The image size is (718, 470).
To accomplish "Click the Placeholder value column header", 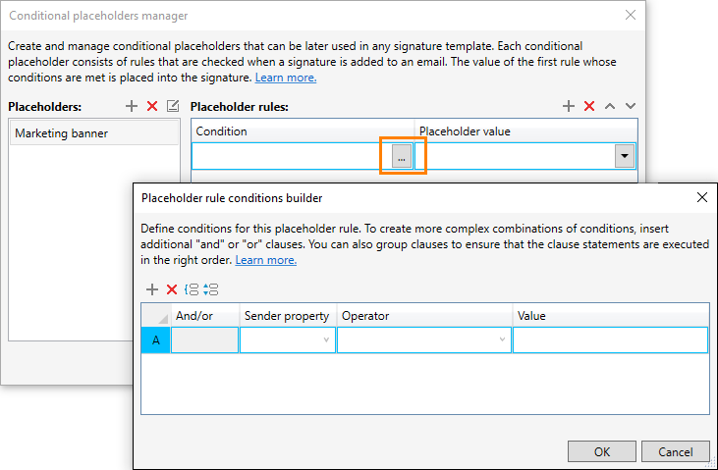I will point(525,131).
